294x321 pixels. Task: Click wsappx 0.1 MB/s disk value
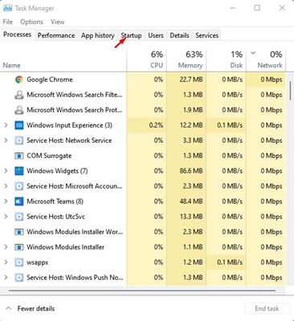coord(230,262)
